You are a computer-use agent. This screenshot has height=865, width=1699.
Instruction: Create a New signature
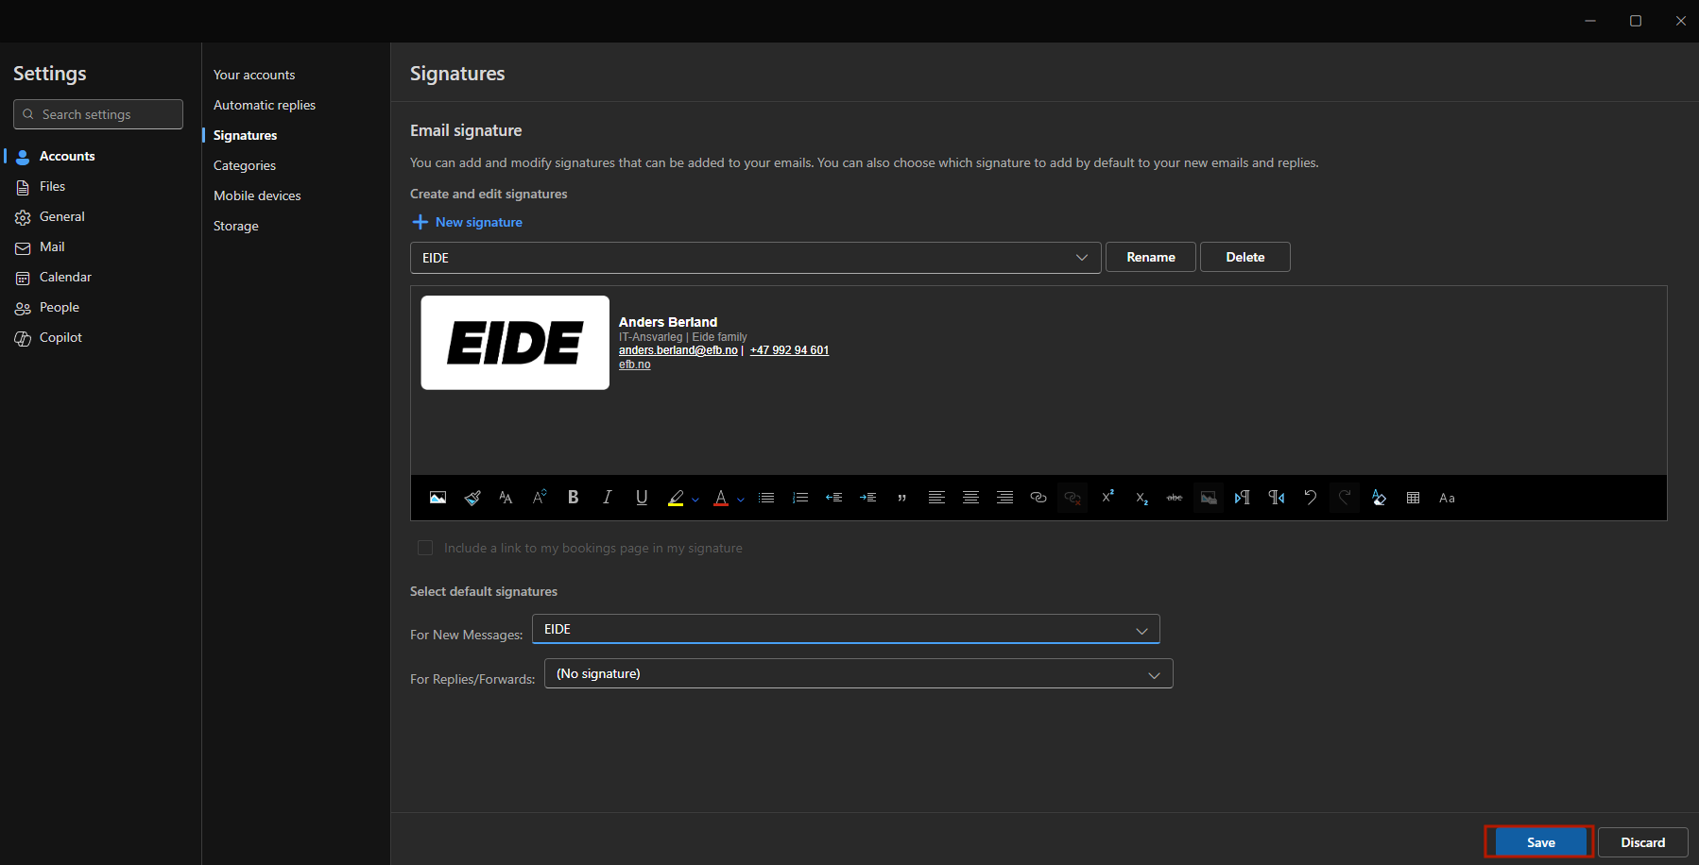tap(468, 222)
